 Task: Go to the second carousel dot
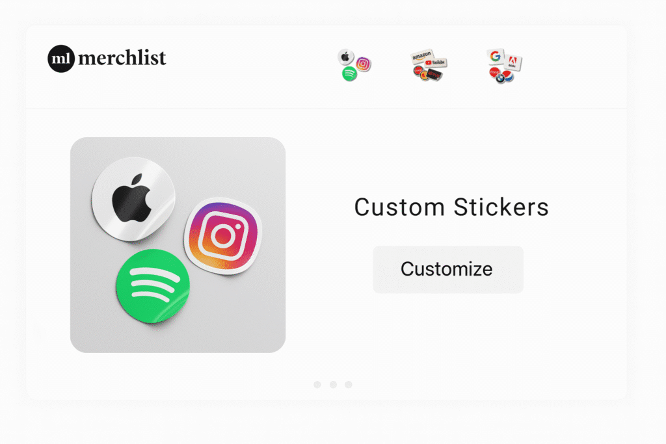point(334,385)
